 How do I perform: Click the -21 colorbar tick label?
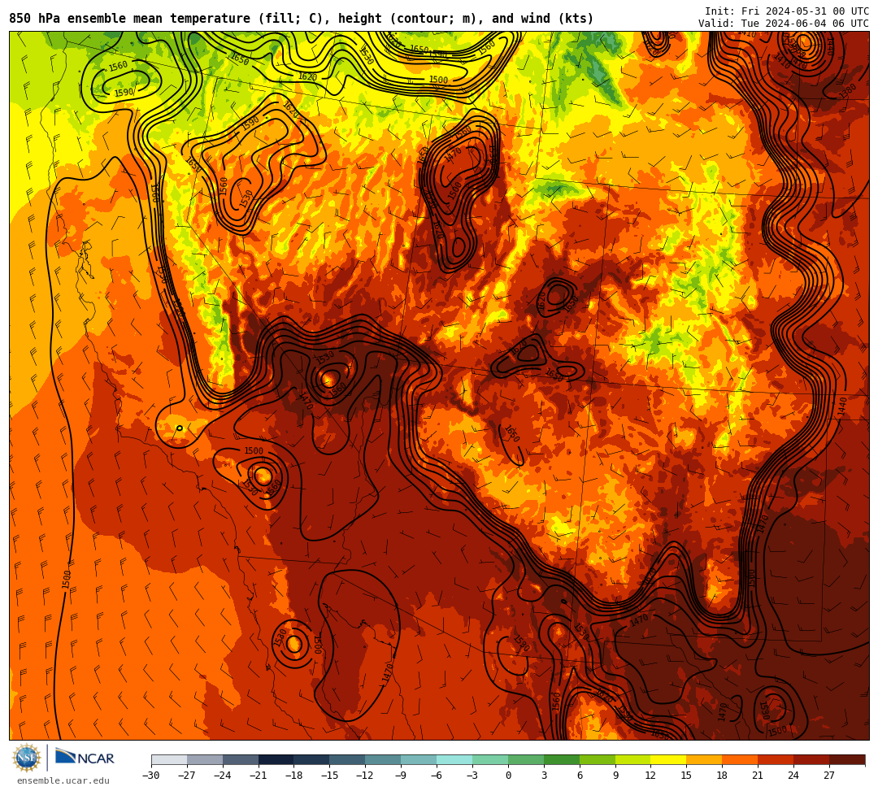259,776
